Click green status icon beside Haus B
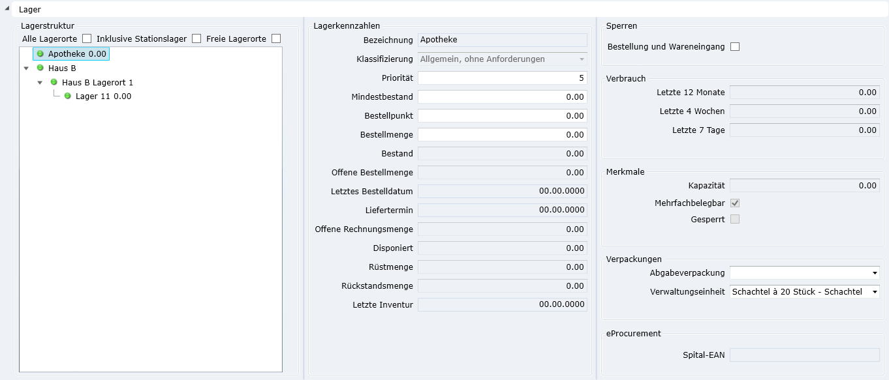Viewport: 889px width, 380px height. (40, 68)
